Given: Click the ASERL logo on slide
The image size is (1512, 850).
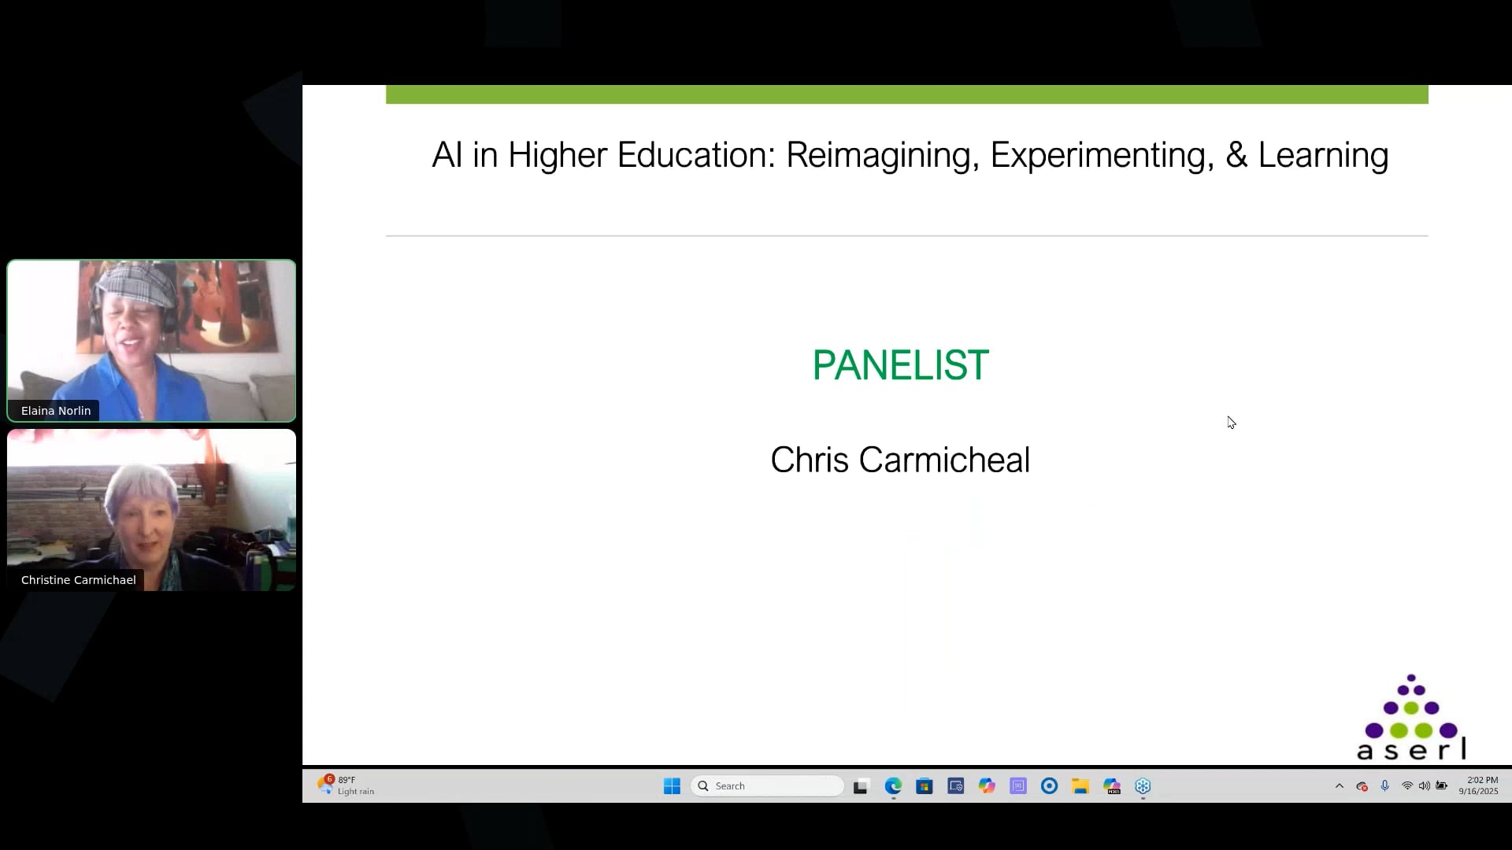Looking at the screenshot, I should [1411, 718].
